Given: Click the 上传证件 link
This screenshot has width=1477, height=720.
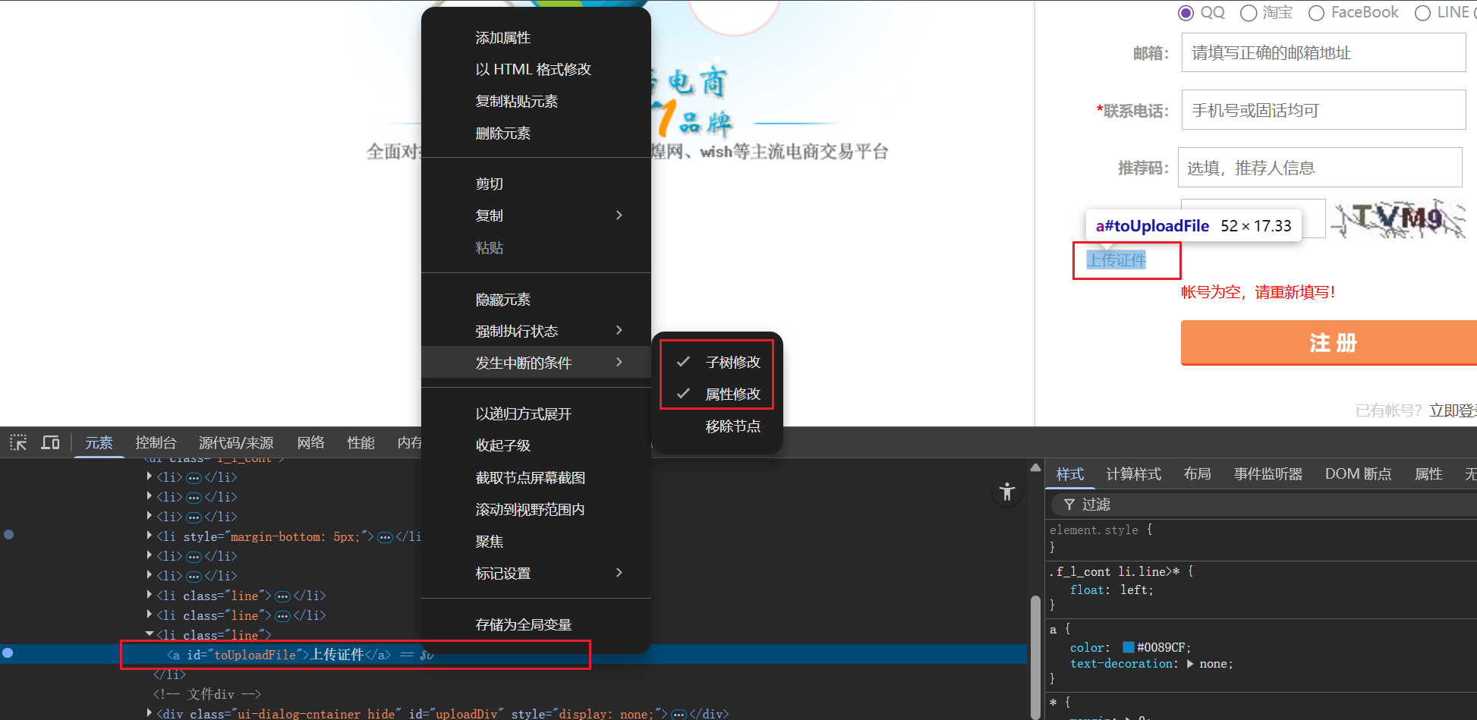Looking at the screenshot, I should 1116,260.
